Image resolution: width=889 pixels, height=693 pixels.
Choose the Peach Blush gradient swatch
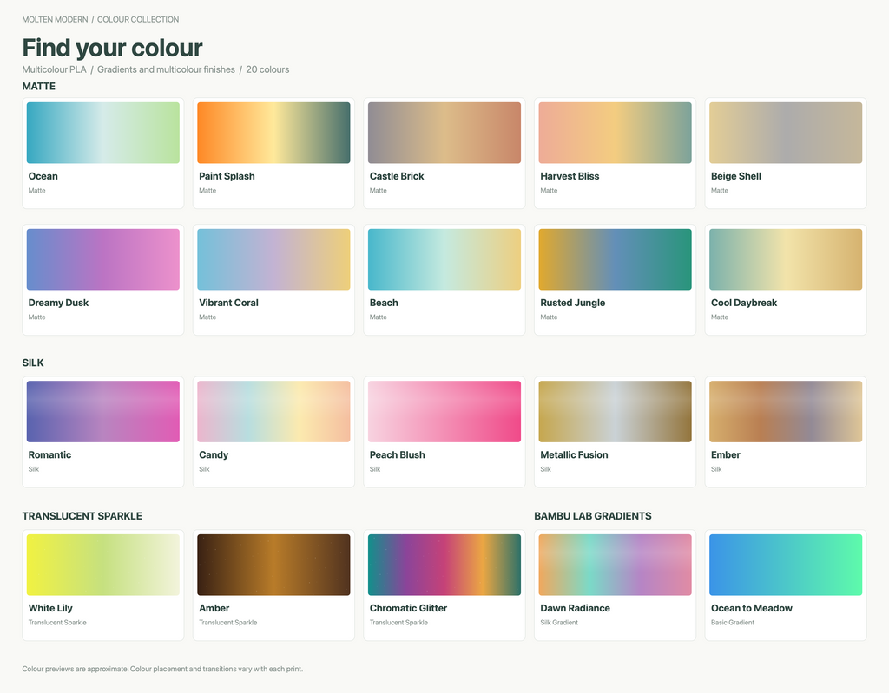pos(444,411)
